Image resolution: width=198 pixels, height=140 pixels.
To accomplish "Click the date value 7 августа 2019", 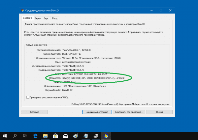I will click(72, 50).
